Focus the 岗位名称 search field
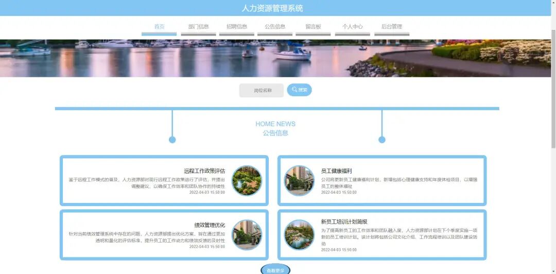 coord(262,90)
